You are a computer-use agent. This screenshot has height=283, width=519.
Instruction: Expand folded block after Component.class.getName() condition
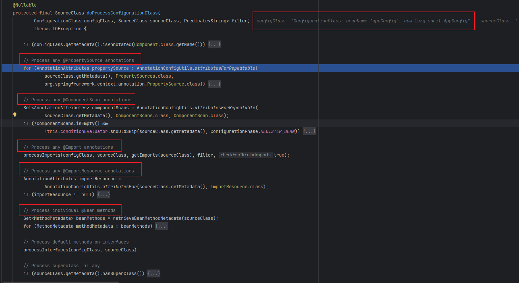click(x=214, y=44)
